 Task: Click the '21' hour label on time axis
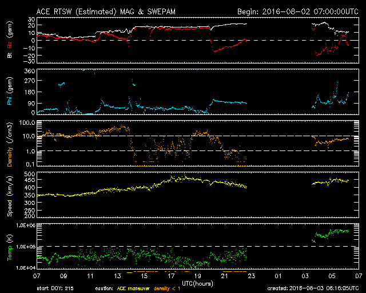pos(225,276)
